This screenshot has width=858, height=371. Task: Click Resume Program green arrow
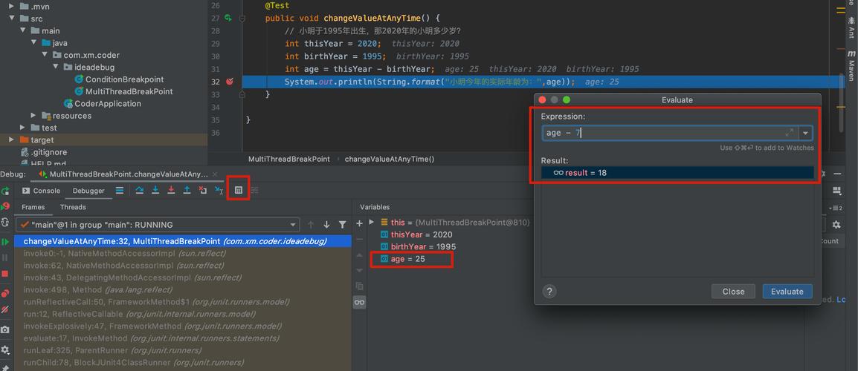pyautogui.click(x=5, y=241)
